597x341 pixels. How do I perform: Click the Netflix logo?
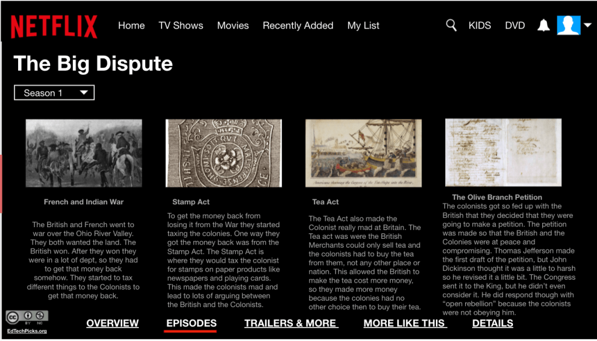pos(54,26)
